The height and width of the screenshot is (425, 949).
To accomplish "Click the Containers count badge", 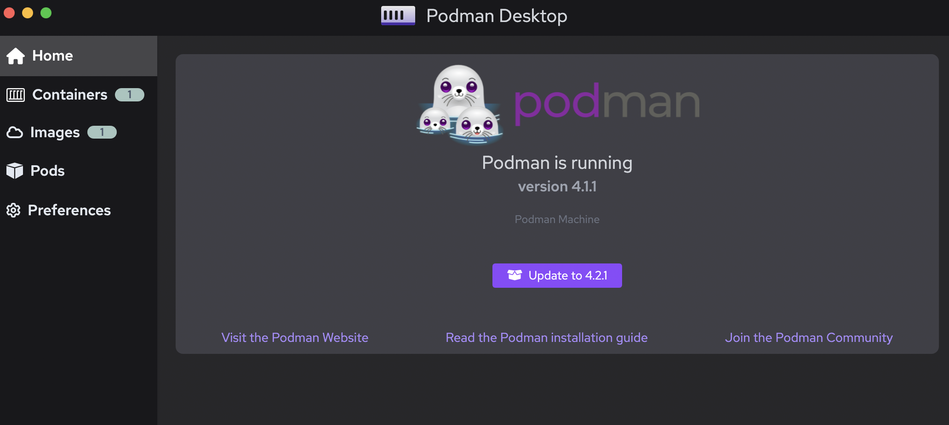I will click(x=129, y=95).
